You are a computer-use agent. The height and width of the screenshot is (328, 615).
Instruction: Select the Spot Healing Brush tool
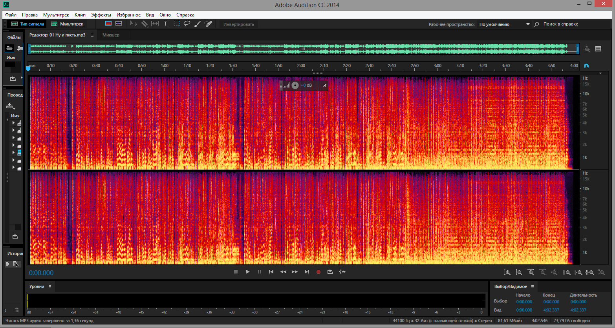[209, 24]
